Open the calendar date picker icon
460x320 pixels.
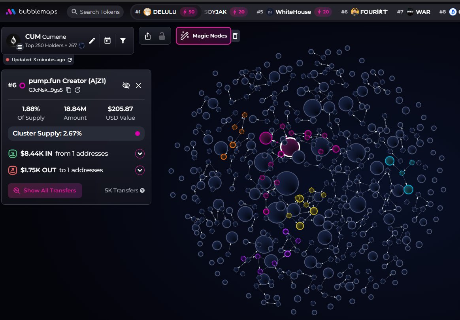click(x=107, y=40)
